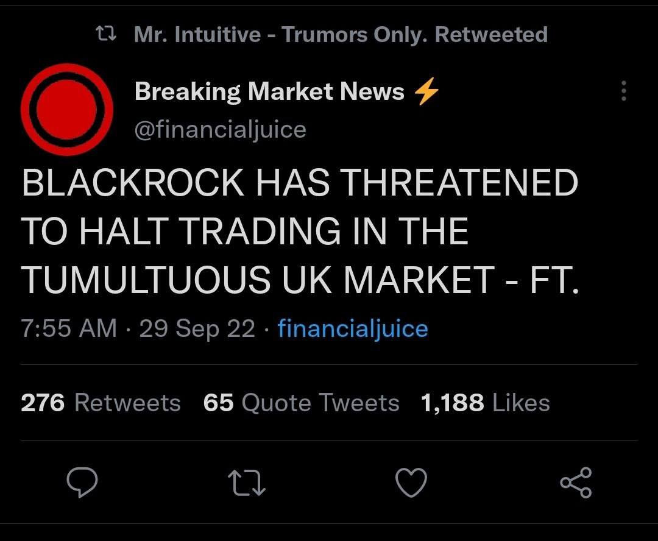View the 276 Retweets list

[x=101, y=403]
